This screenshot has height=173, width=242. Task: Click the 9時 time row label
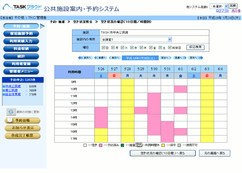[x=74, y=82]
